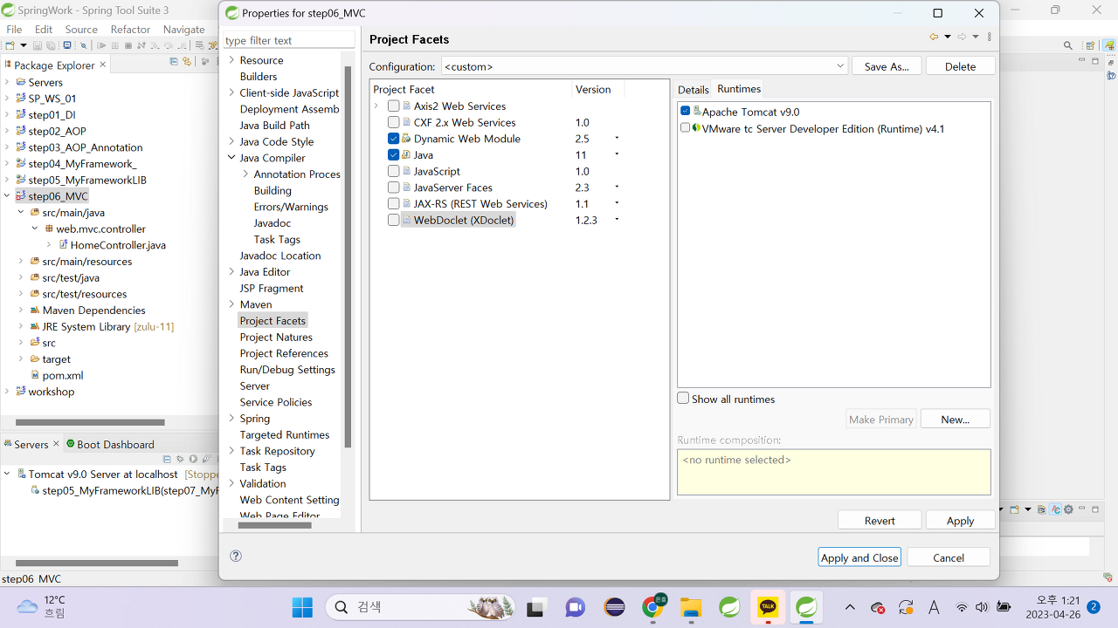The height and width of the screenshot is (628, 1118).
Task: Open KakaoTalk from the taskbar
Action: point(768,607)
